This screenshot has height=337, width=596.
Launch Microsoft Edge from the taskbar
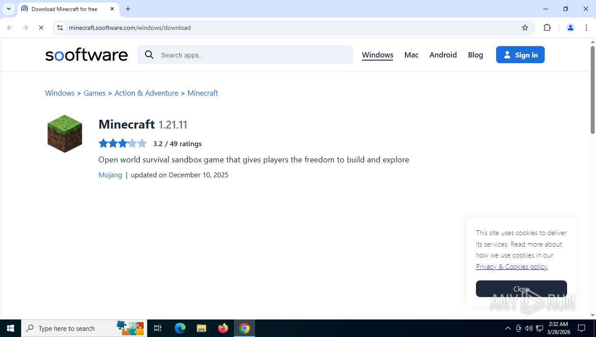[180, 328]
